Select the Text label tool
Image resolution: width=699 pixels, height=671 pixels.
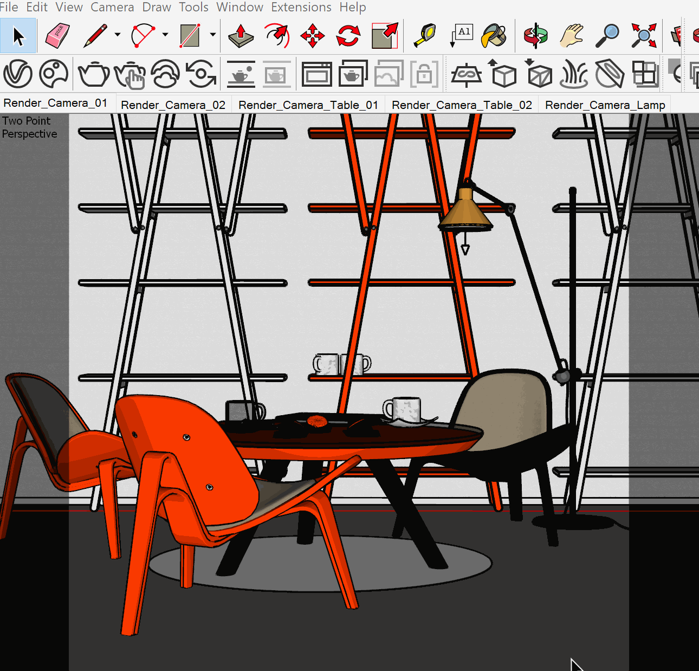461,36
